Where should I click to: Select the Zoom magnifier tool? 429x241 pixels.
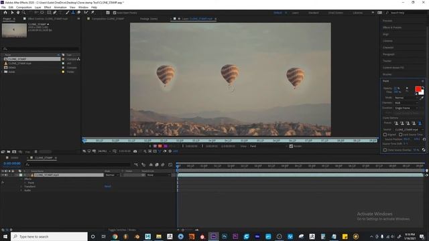click(24, 13)
